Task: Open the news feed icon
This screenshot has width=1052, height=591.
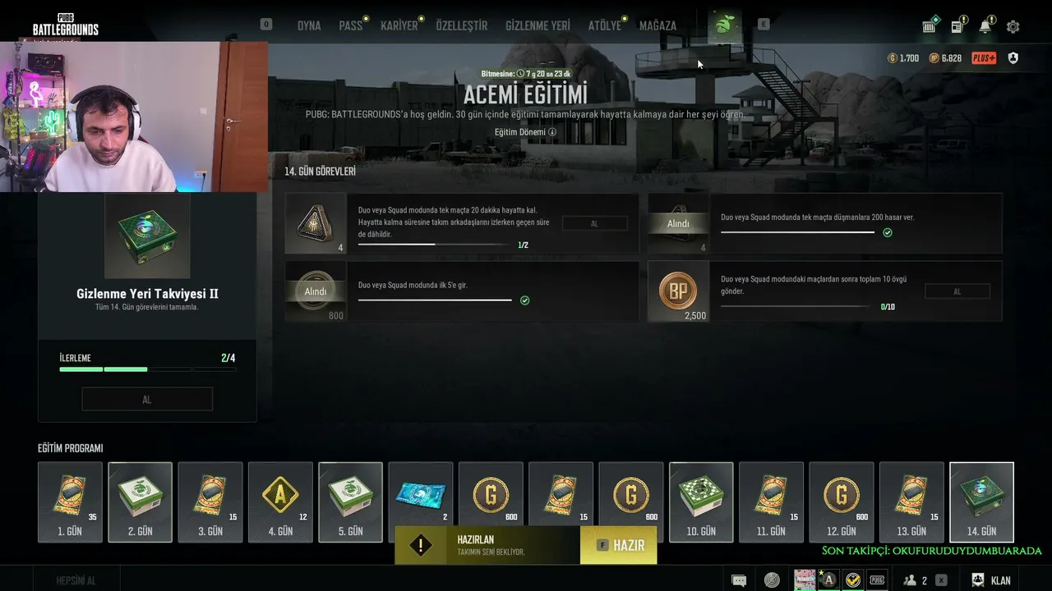Action: point(957,25)
